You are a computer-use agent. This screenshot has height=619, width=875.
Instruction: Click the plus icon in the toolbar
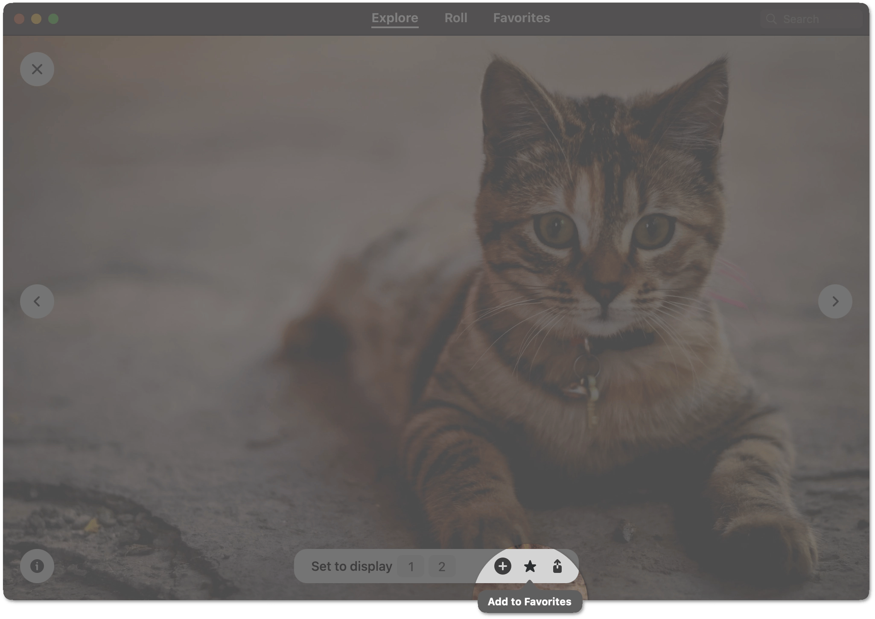(x=502, y=566)
